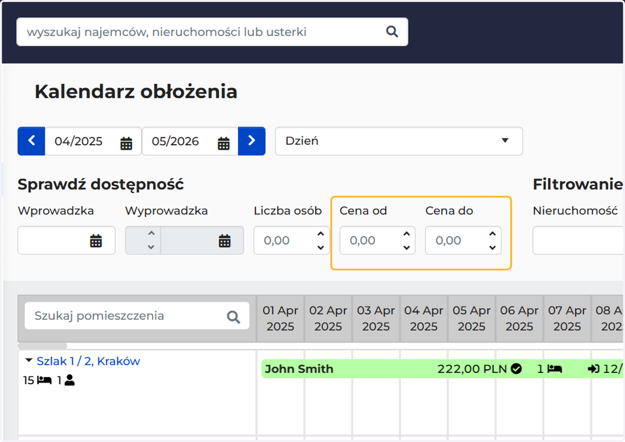The image size is (625, 442).
Task: Click the magnifier icon in top search bar
Action: [x=392, y=32]
